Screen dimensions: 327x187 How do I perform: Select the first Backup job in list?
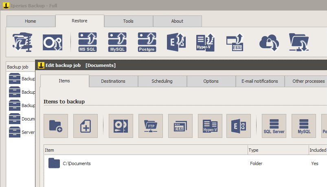[x=22, y=79]
